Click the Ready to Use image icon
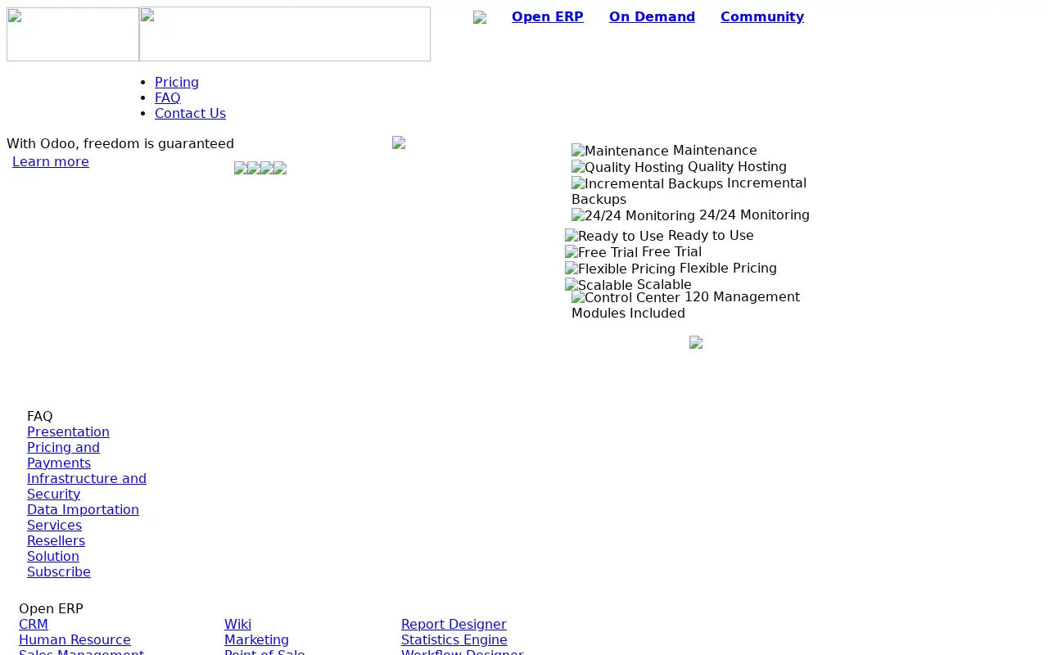 614,236
